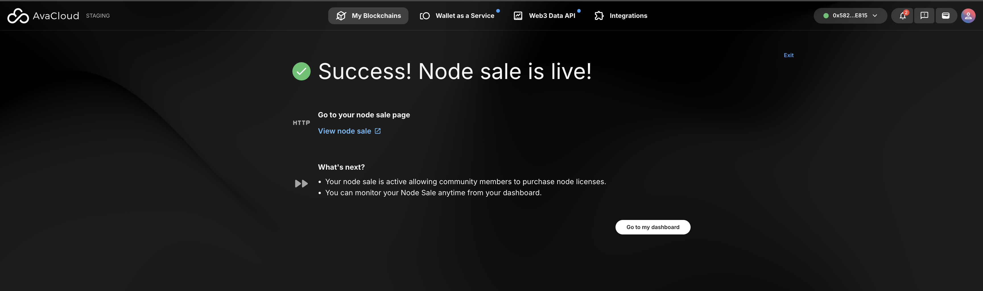Select the My Blockchains tab
Image resolution: width=983 pixels, height=291 pixels.
tap(376, 16)
